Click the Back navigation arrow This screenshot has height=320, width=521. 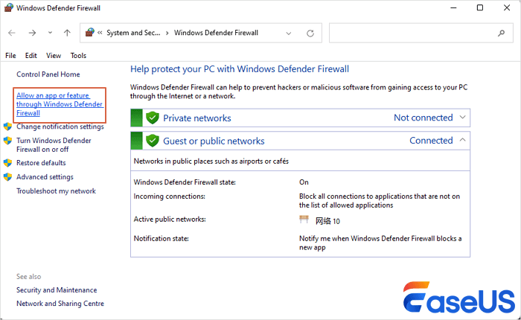tap(12, 33)
